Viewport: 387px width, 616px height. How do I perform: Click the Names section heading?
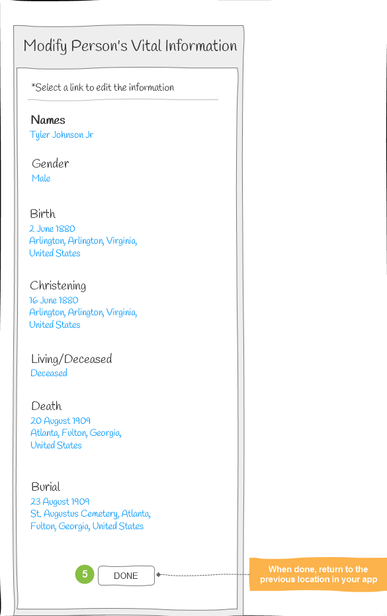(48, 120)
